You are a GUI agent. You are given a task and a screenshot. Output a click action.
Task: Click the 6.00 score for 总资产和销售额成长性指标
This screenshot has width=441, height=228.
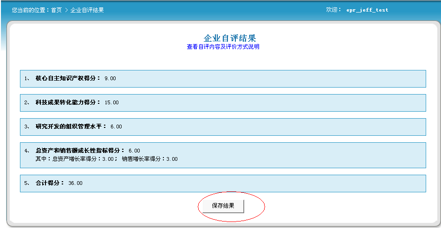[134, 151]
